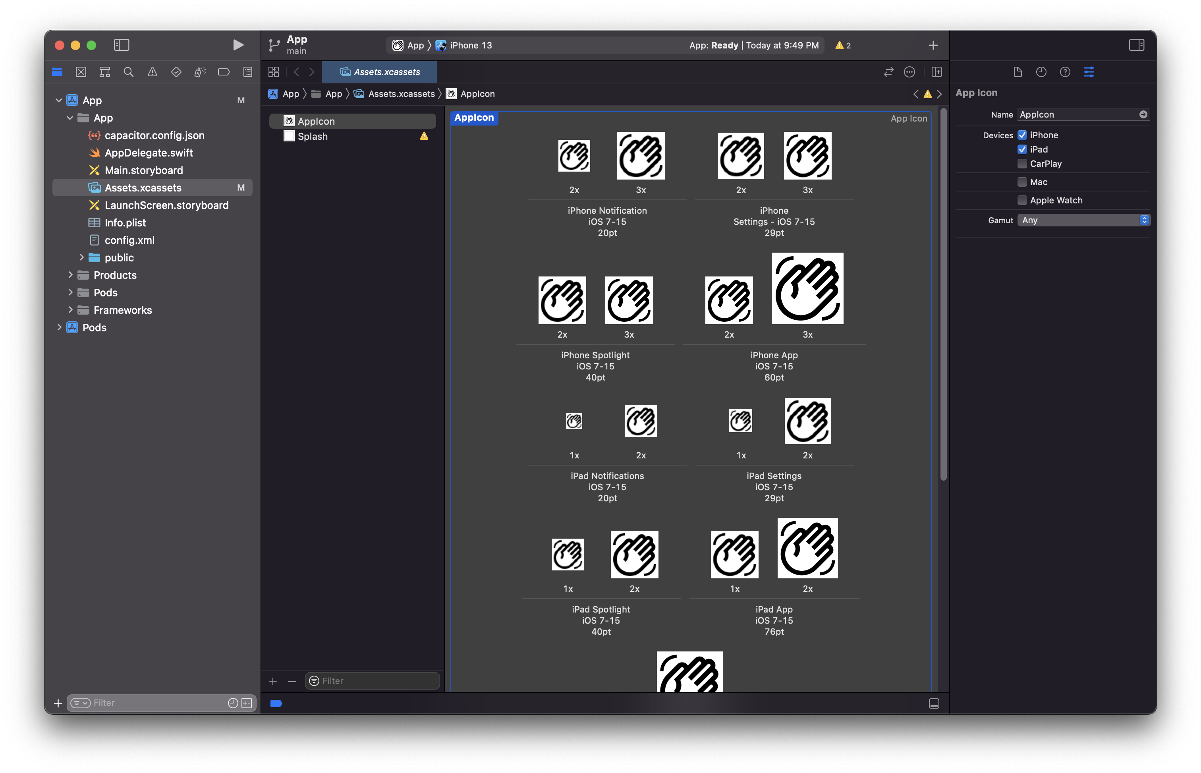Disable the iPad devices checkbox
The height and width of the screenshot is (773, 1201).
pyautogui.click(x=1022, y=149)
